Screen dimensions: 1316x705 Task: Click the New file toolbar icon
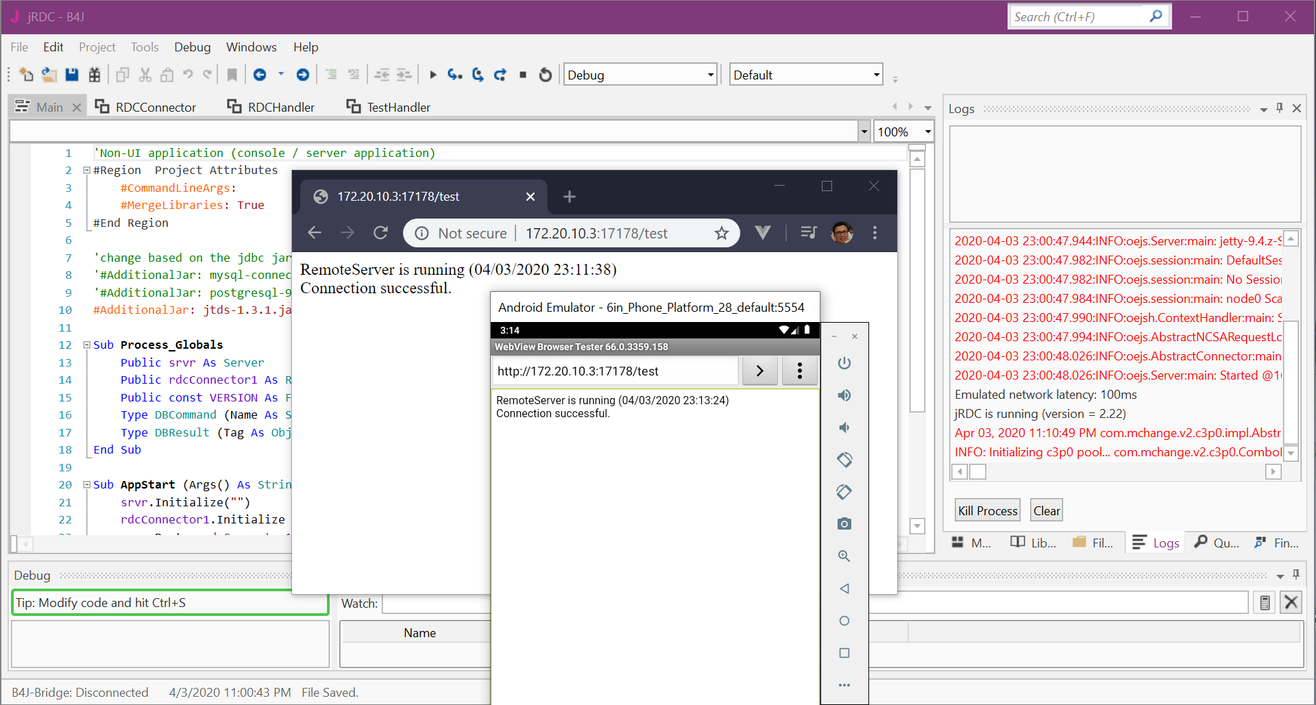(x=26, y=75)
